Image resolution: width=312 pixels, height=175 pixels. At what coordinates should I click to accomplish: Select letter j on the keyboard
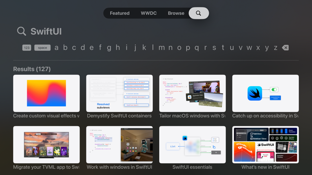135,48
